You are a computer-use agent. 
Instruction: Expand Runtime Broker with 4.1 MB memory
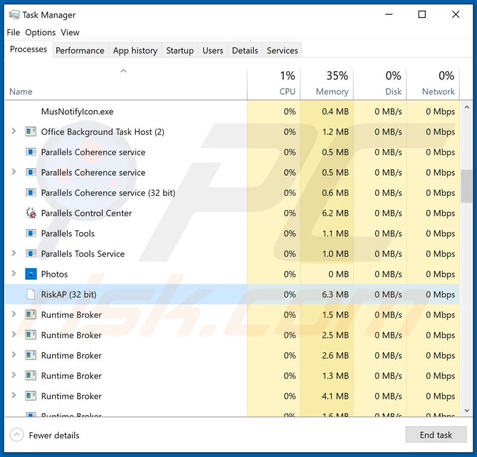(x=14, y=395)
